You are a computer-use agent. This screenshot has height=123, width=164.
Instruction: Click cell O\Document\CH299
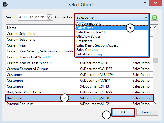[x=105, y=92]
